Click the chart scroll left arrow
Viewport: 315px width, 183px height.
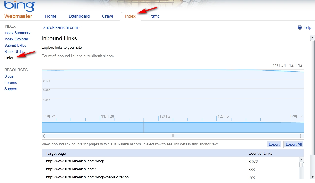pos(44,136)
